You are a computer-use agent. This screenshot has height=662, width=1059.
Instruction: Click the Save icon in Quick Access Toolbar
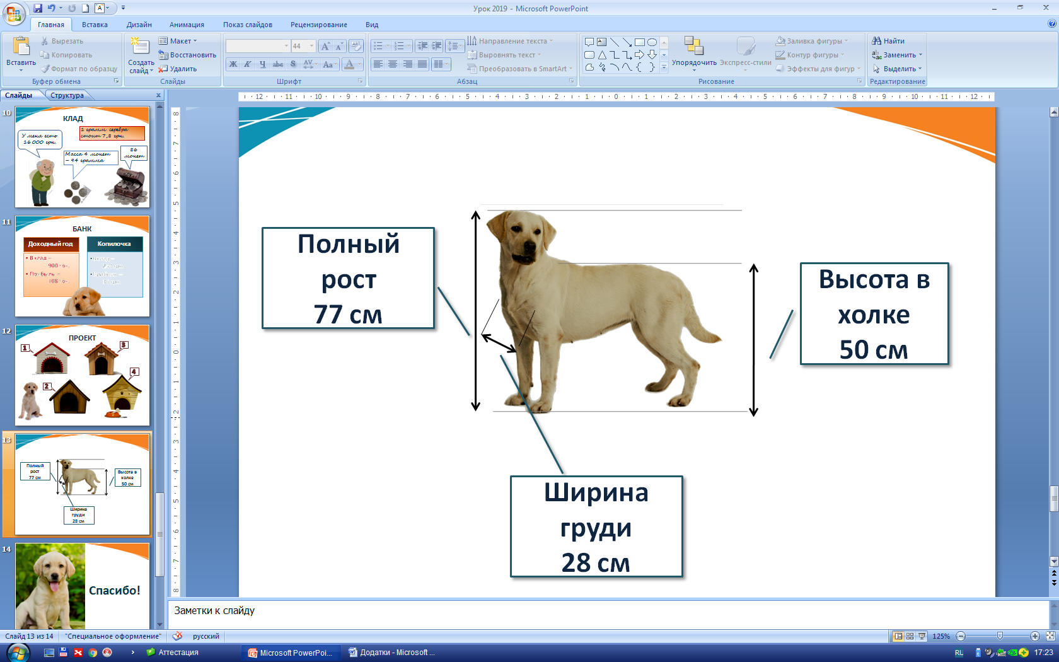coord(38,8)
